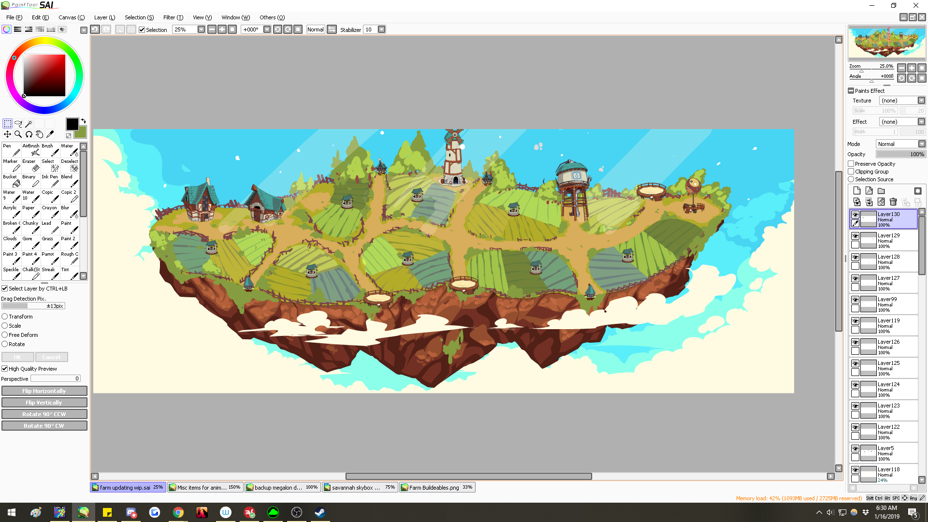Activate the Lasso selection tool
The image size is (928, 522).
click(18, 124)
